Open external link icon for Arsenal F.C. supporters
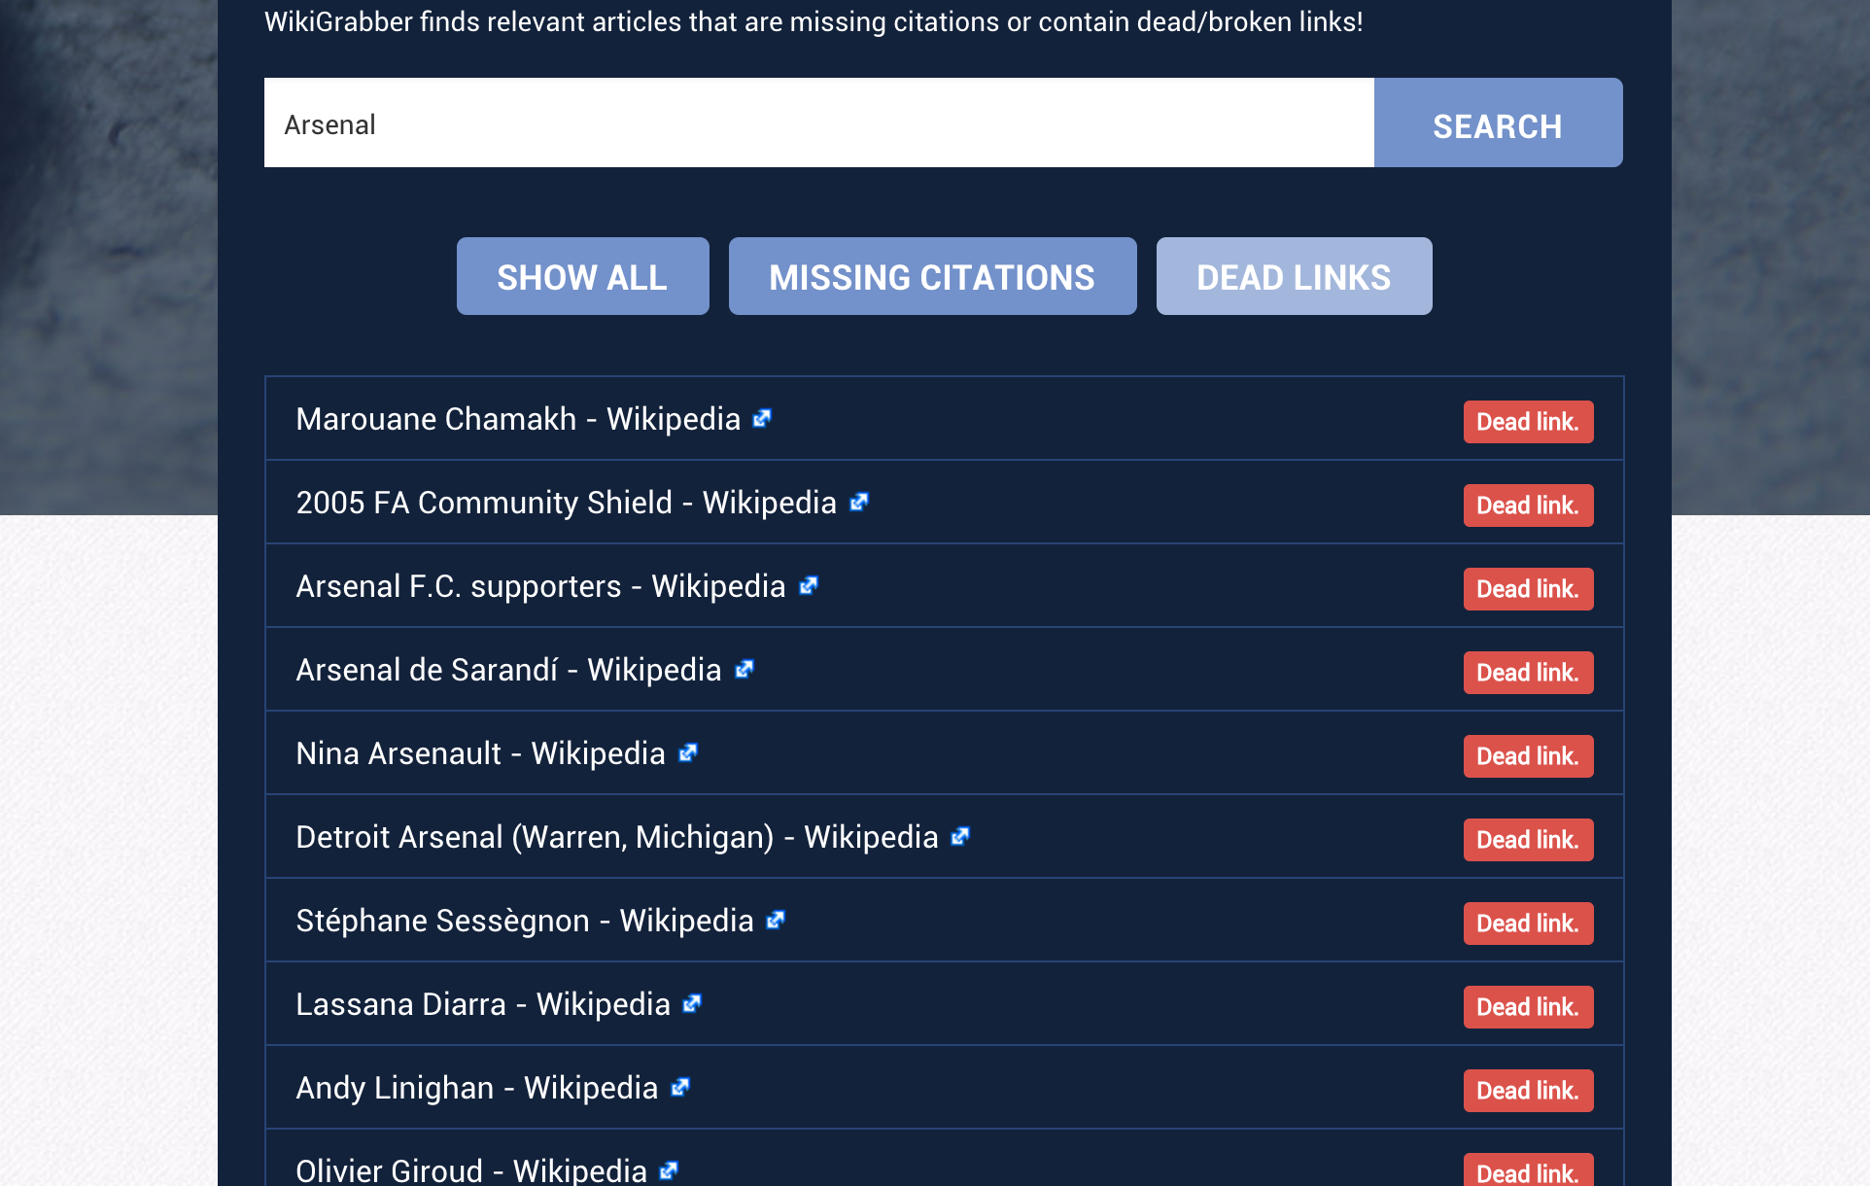The image size is (1870, 1186). [x=809, y=585]
